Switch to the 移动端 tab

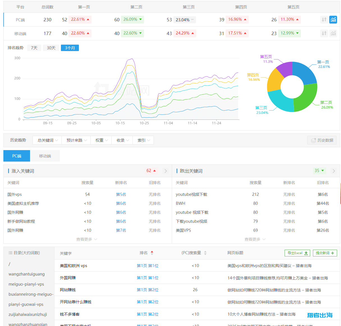pos(45,156)
